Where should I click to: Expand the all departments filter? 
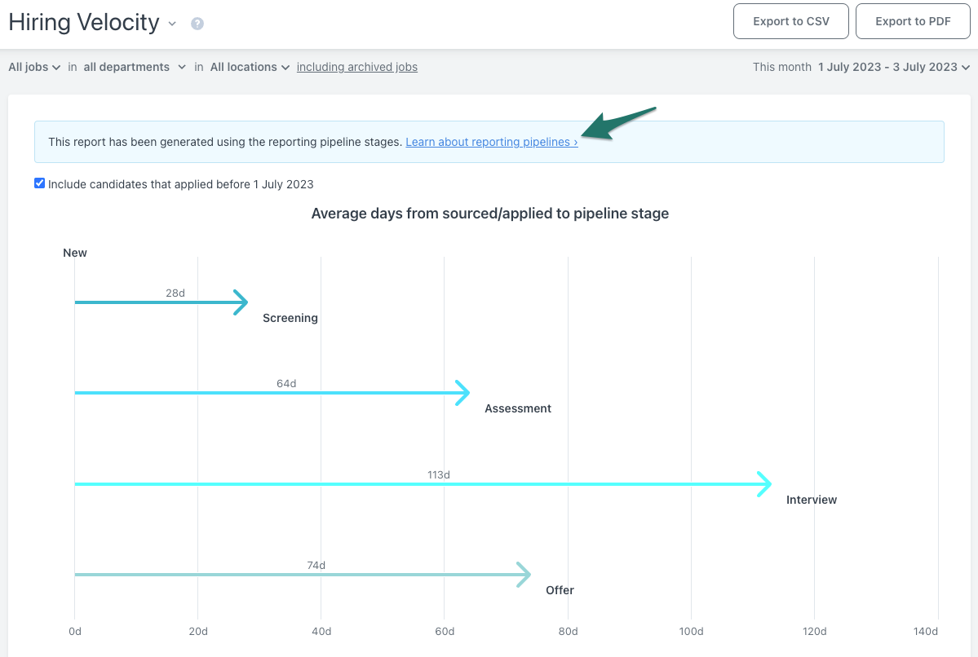coord(135,67)
